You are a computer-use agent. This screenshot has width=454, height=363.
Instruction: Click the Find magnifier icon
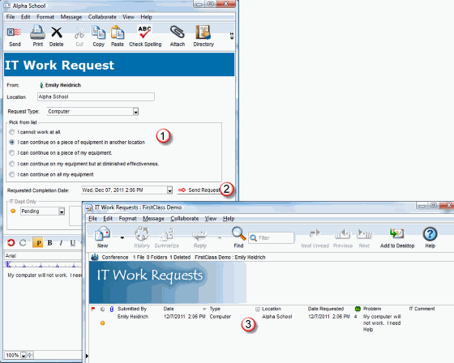coord(238,233)
